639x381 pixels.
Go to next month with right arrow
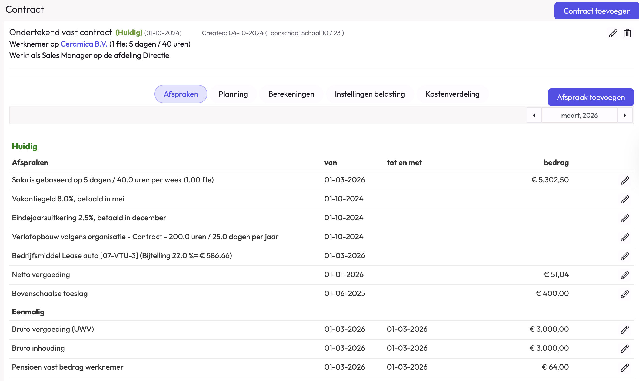625,115
